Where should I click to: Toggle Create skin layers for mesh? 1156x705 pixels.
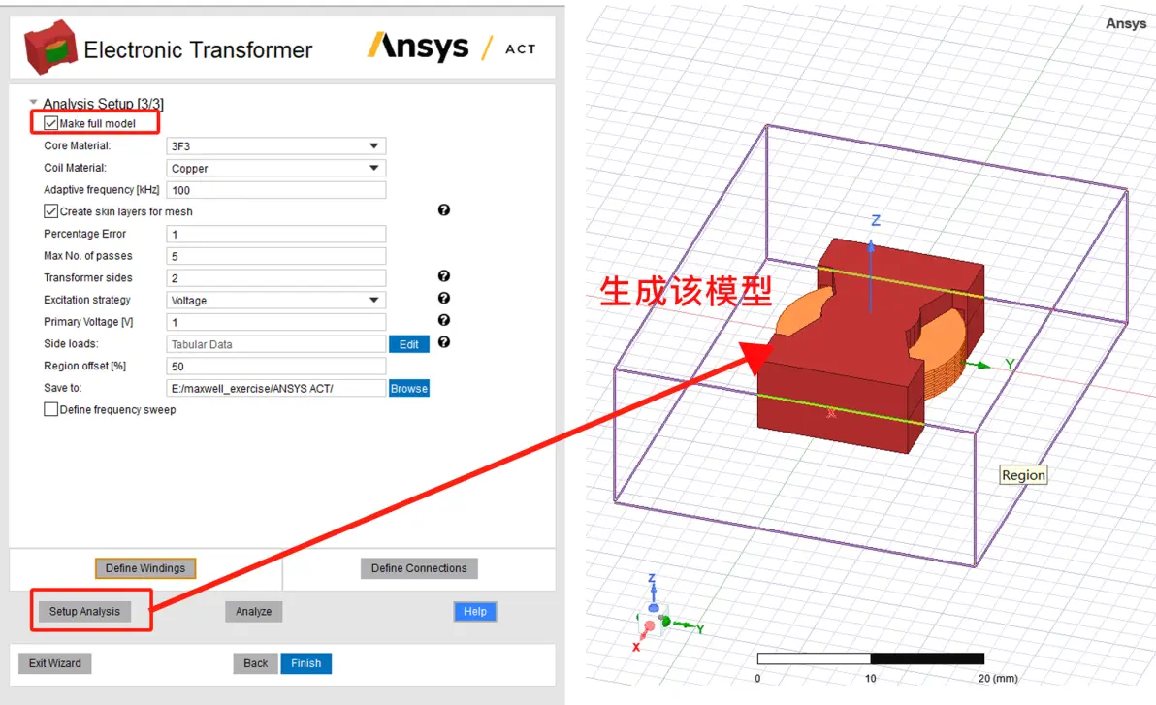pyautogui.click(x=50, y=211)
